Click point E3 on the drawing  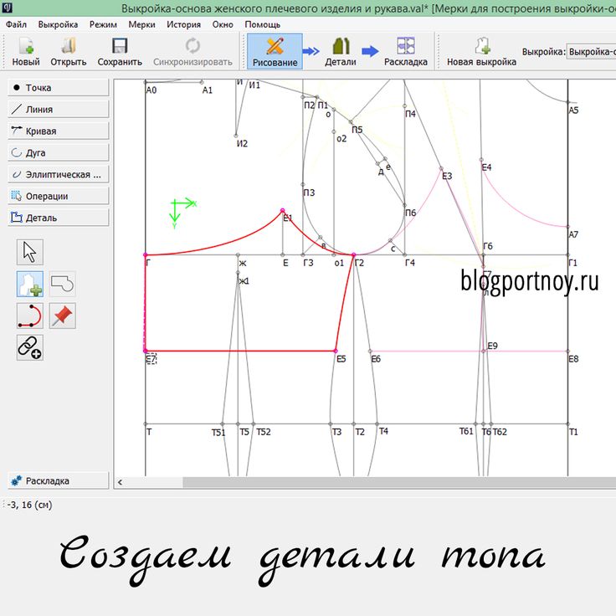coord(441,168)
